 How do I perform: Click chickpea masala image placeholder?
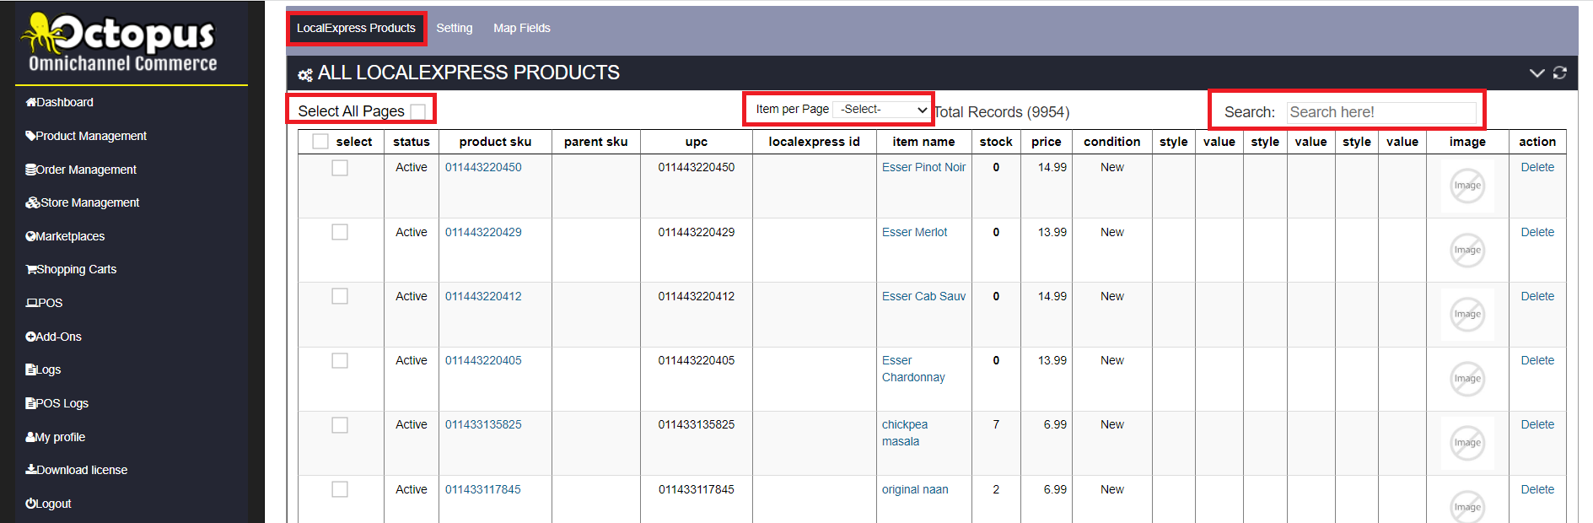[1467, 443]
